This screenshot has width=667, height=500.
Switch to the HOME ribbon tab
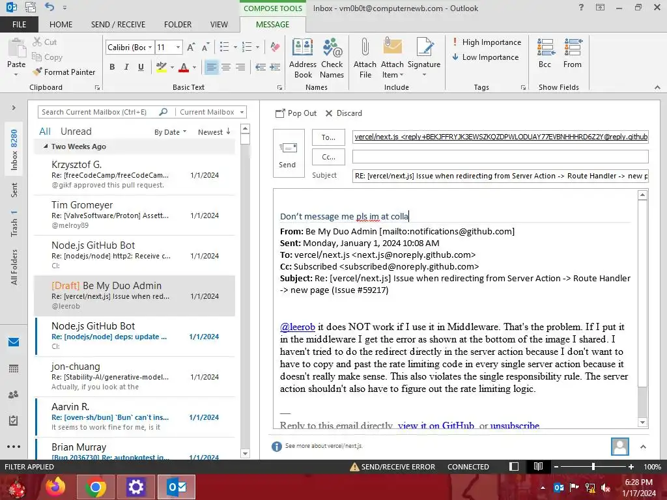tap(61, 25)
